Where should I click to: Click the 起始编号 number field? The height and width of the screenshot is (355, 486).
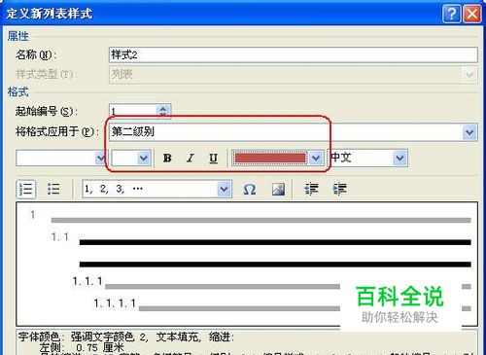(x=133, y=111)
